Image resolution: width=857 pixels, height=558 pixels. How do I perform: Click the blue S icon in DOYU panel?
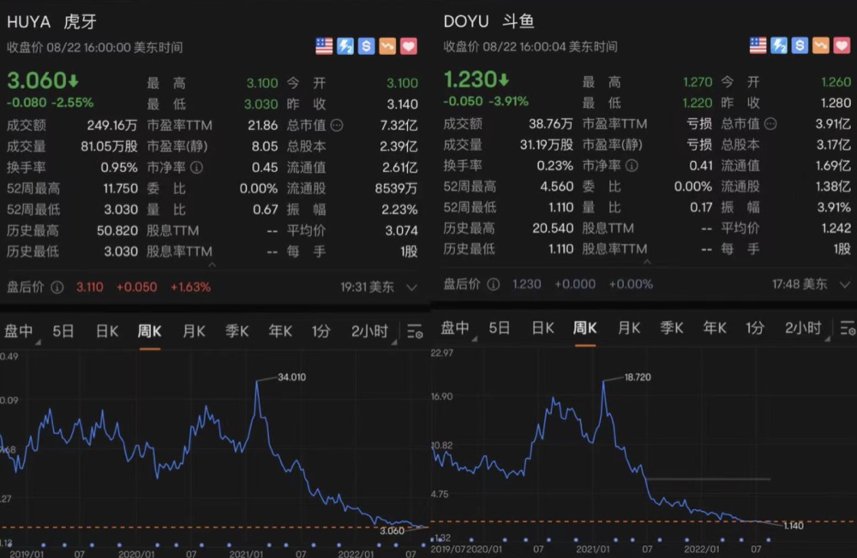click(x=800, y=45)
